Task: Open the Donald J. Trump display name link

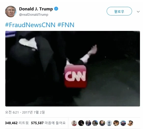Action: coord(36,9)
